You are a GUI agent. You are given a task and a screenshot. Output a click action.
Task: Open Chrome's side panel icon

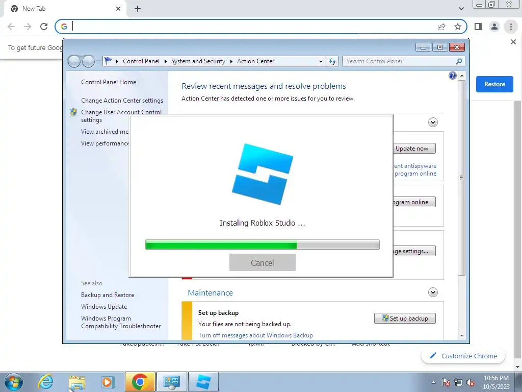point(478,27)
